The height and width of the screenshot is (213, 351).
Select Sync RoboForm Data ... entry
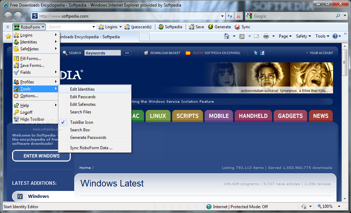(x=95, y=148)
